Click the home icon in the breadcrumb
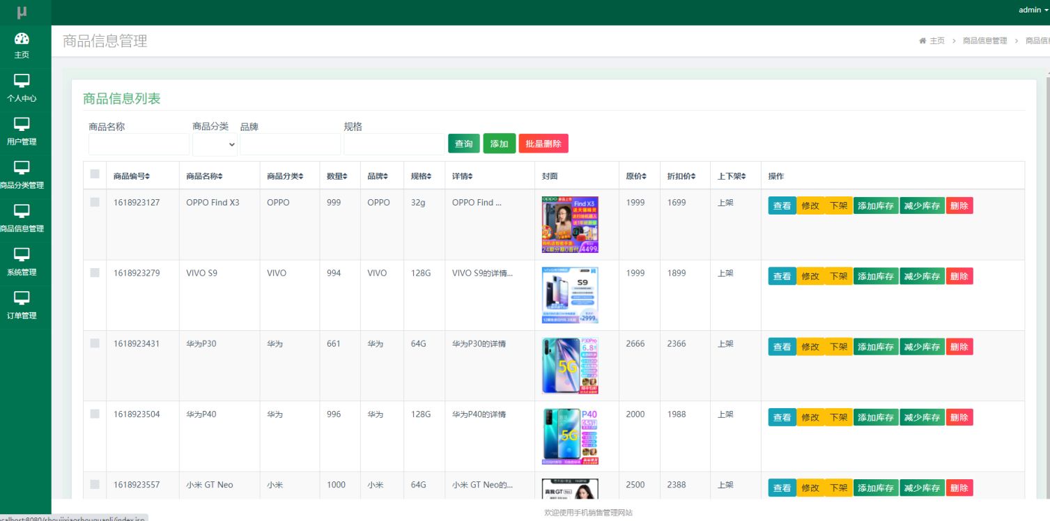The image size is (1050, 521). coord(922,41)
